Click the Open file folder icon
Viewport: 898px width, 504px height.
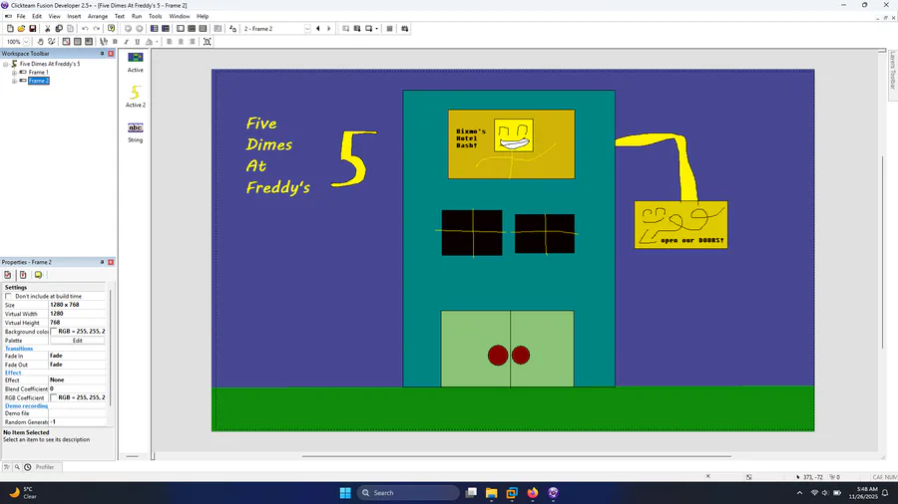(x=21, y=29)
